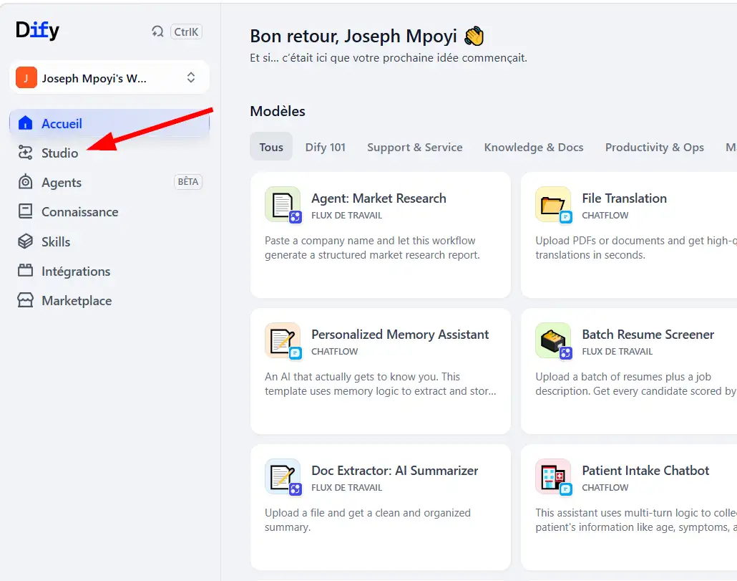Click CHATFLOW label under Patient Intake Chatbot
Image resolution: width=737 pixels, height=581 pixels.
605,488
